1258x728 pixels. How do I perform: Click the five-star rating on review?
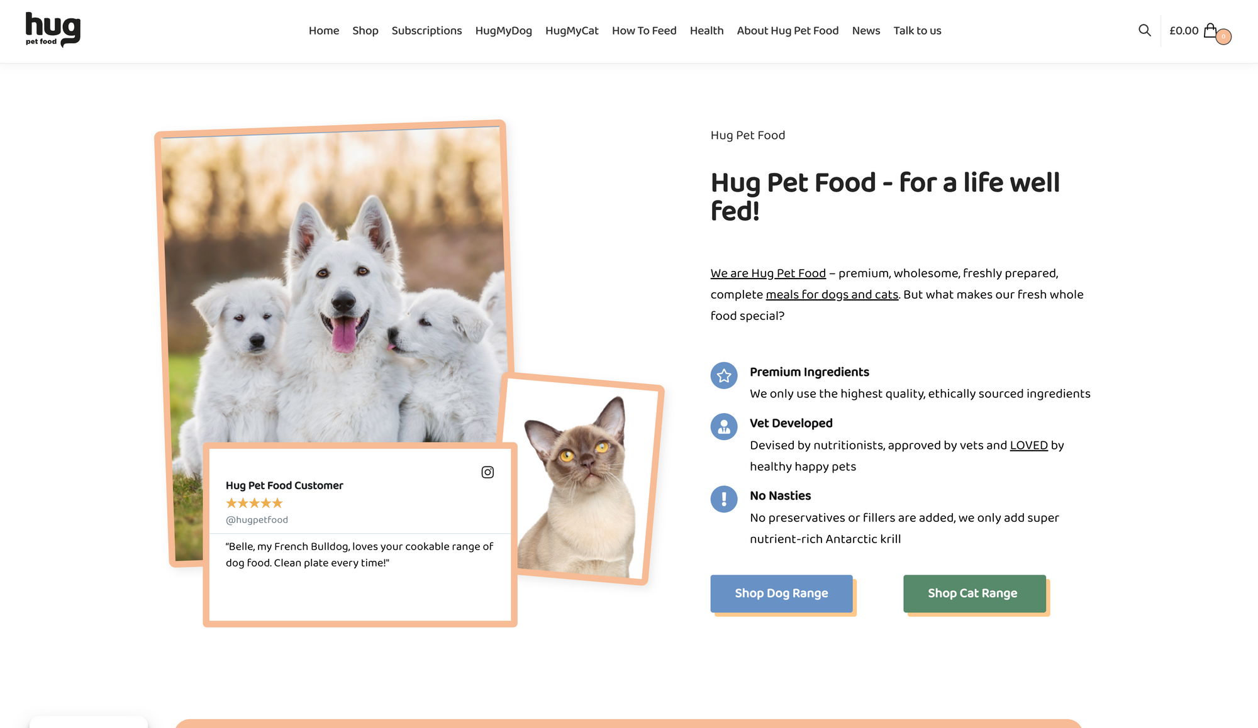pos(254,503)
